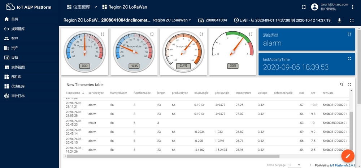Open the account three-dot menu
This screenshot has height=168, width=361.
[x=353, y=7]
